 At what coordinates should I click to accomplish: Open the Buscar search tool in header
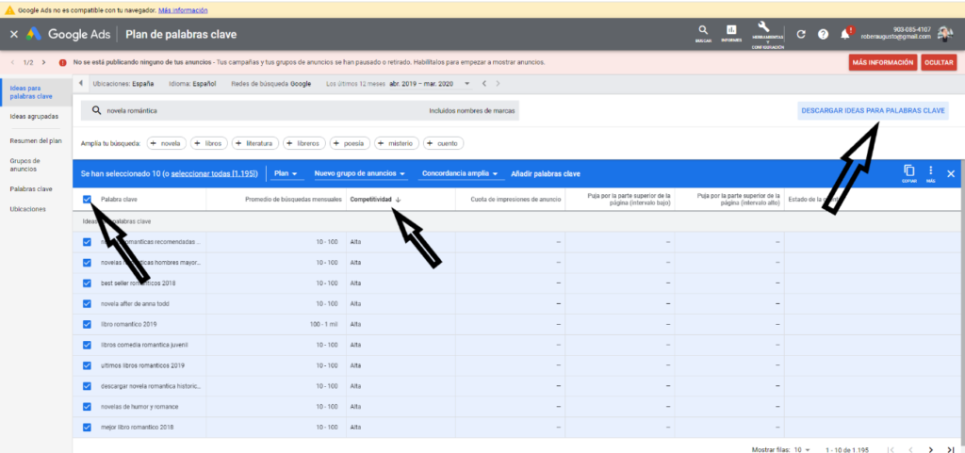tap(703, 33)
